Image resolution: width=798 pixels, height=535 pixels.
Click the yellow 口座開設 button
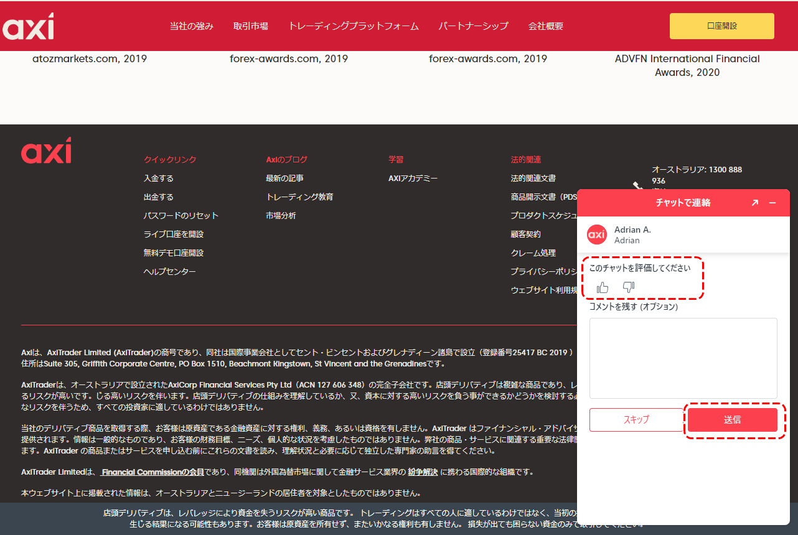[x=722, y=26]
